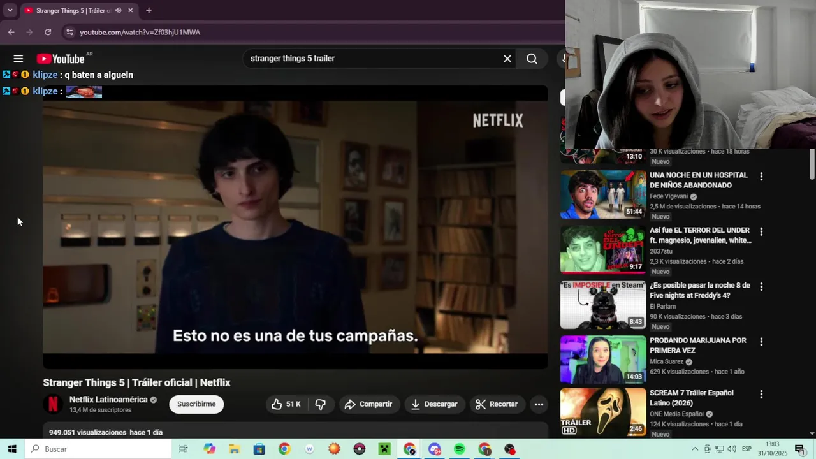
Task: Open options menu for 'UNA NOCHE EN UN HOSPITAL'
Action: (761, 177)
